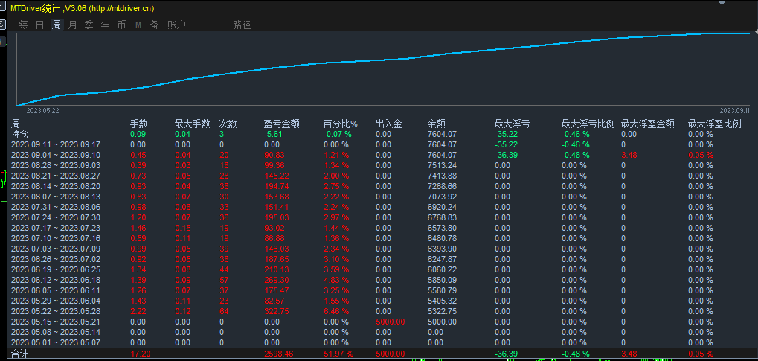Switch to the 综 summary tab

[24, 25]
